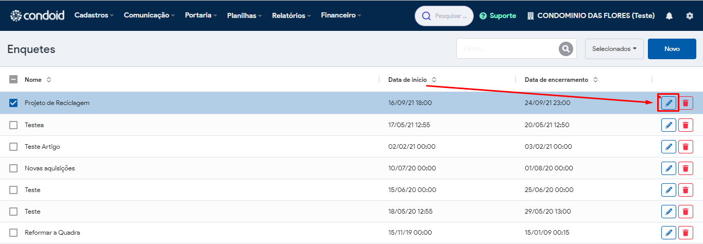Open the Comunicação menu
Screen dimensions: 703x244
click(149, 15)
